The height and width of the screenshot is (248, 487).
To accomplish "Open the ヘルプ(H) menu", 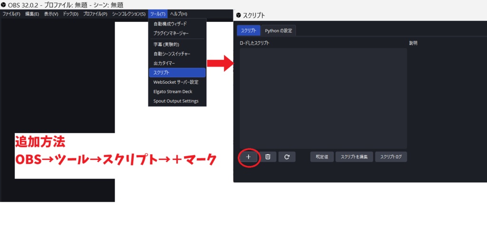I will point(179,14).
